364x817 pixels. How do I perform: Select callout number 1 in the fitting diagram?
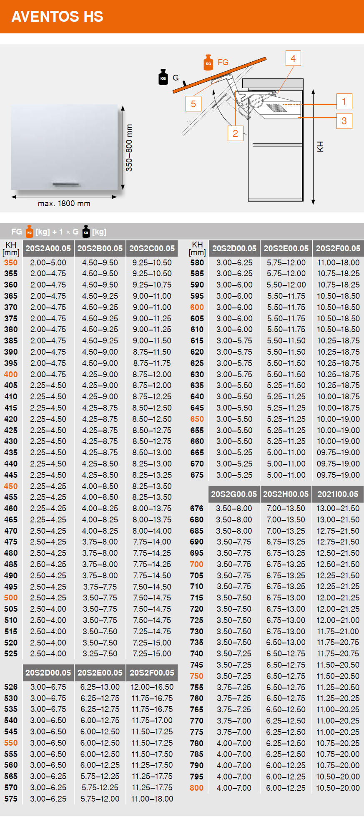click(344, 101)
